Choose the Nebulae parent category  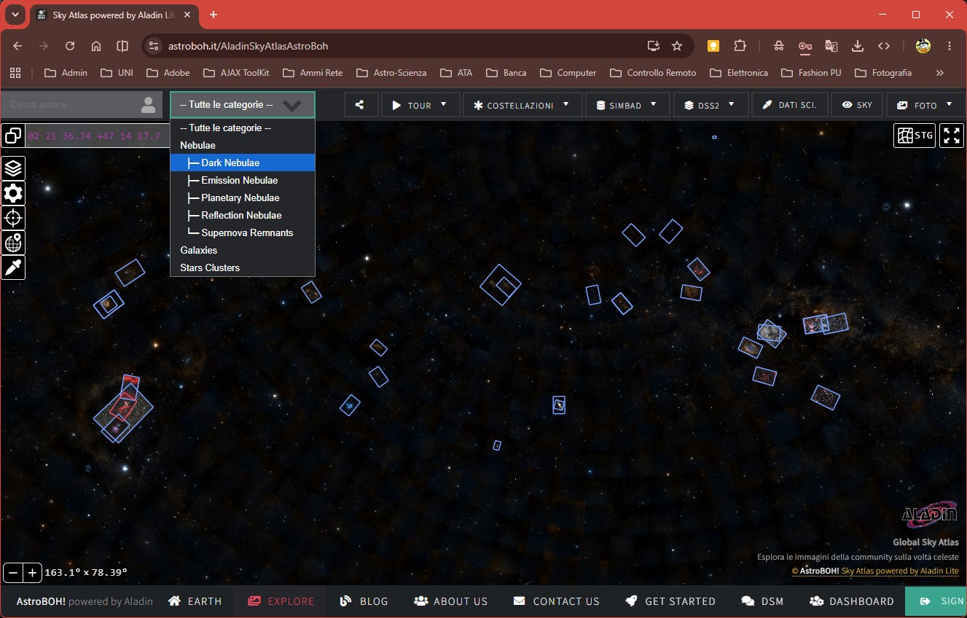coord(243,145)
